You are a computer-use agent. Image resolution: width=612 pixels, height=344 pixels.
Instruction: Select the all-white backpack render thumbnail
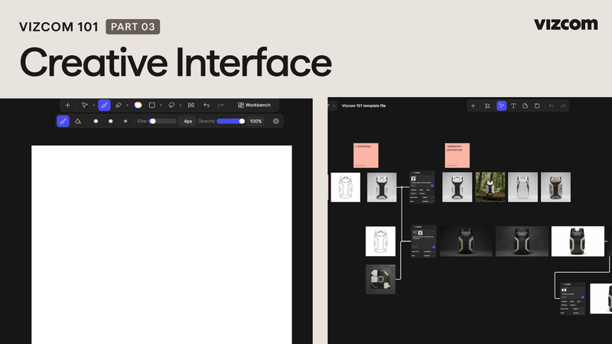tap(522, 187)
